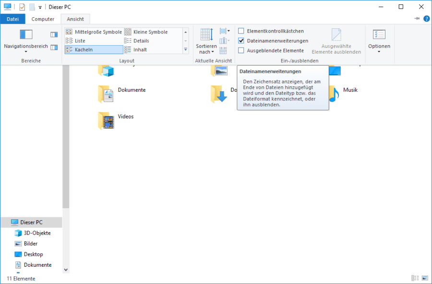
Task: Click layout gallery scroll-up arrow
Action: tap(186, 32)
